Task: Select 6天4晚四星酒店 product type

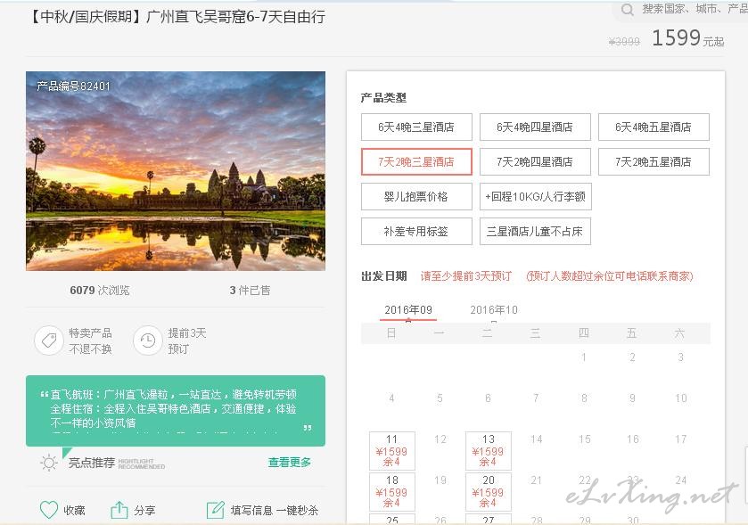Action: [x=535, y=127]
